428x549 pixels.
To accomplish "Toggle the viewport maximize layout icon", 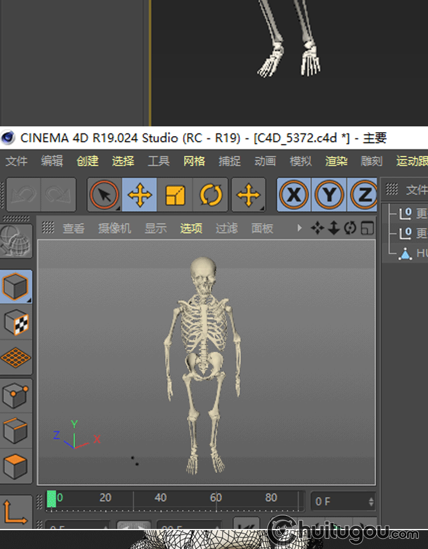I will pyautogui.click(x=368, y=229).
